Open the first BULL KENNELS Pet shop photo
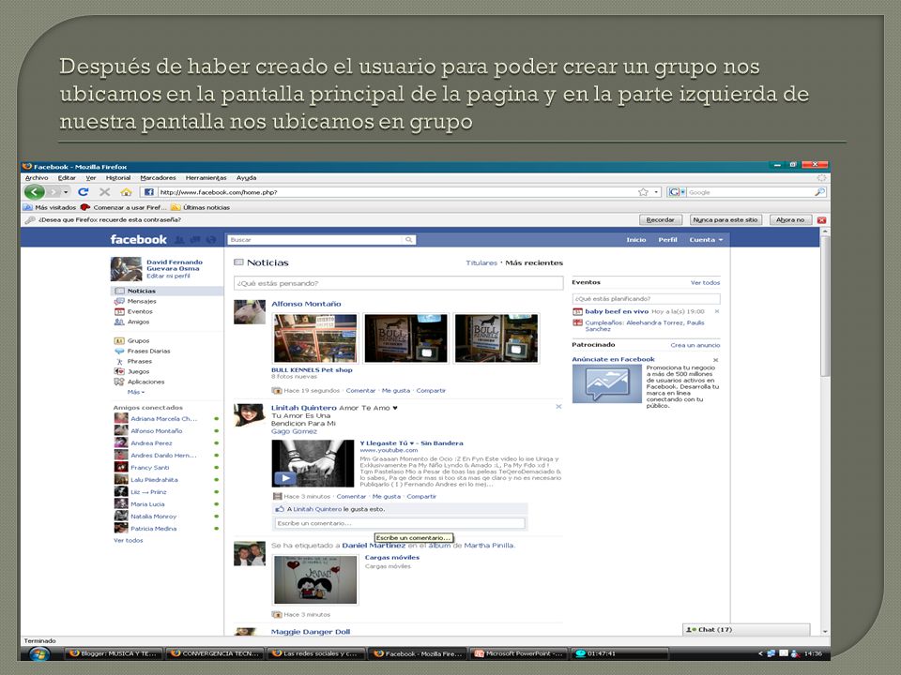This screenshot has width=901, height=675. click(x=315, y=338)
